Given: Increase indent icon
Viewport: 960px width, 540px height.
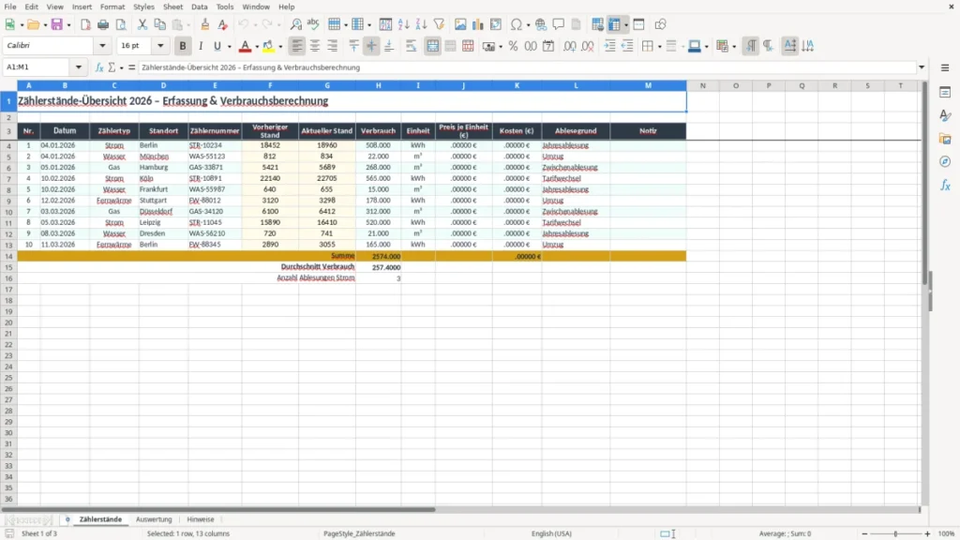Looking at the screenshot, I should 609,46.
